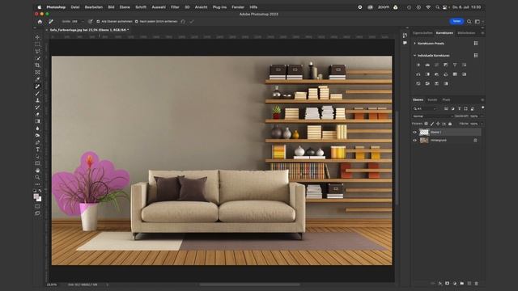Collapse Individuelle Korrekturen section
Screen dimensions: 518x291
click(x=415, y=56)
